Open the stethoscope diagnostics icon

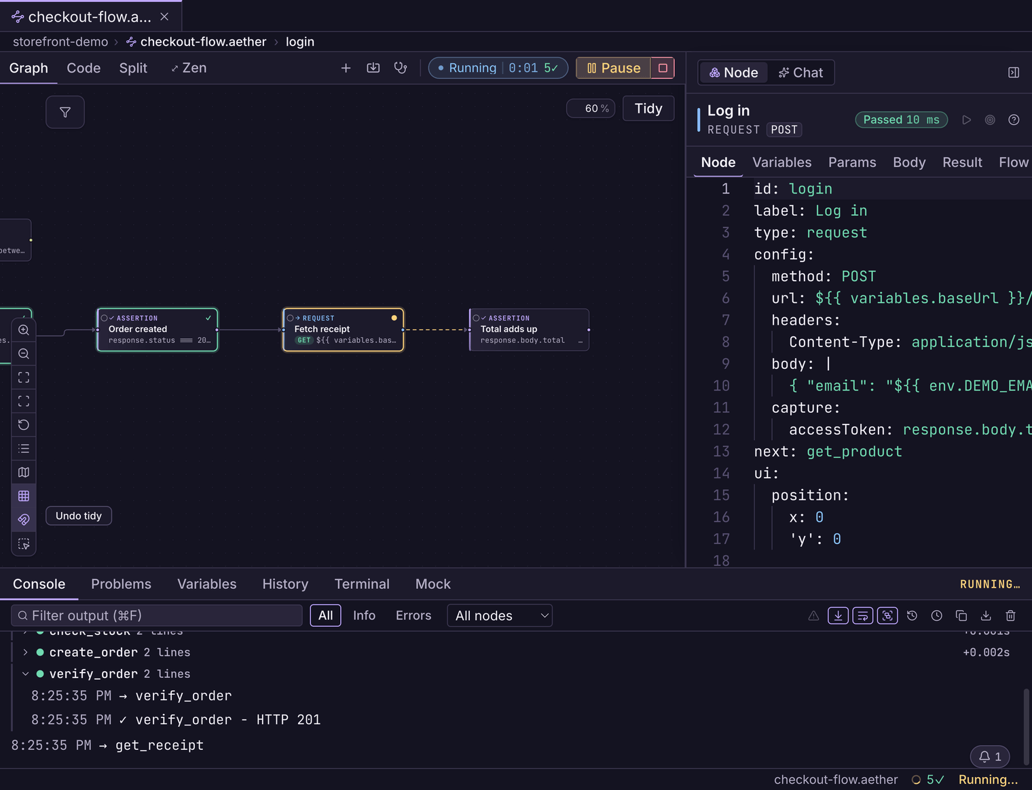pyautogui.click(x=401, y=68)
